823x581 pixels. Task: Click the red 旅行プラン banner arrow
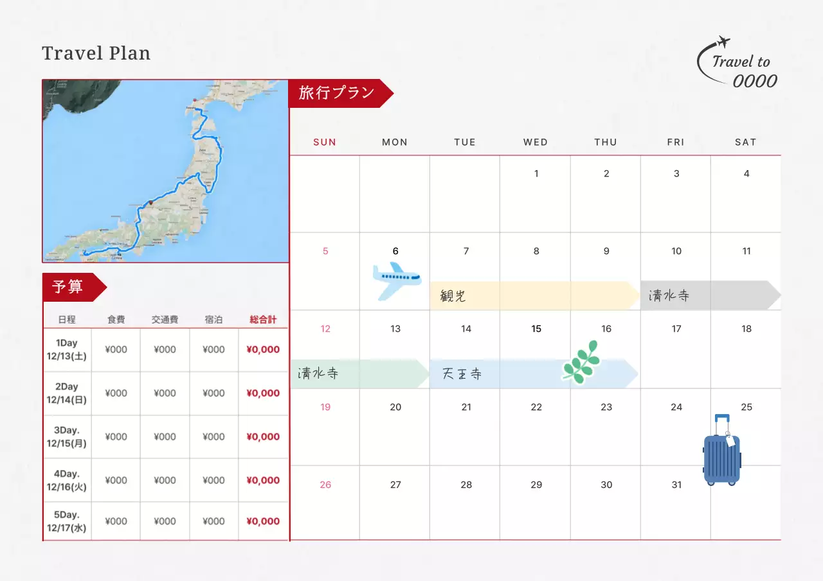click(x=341, y=93)
